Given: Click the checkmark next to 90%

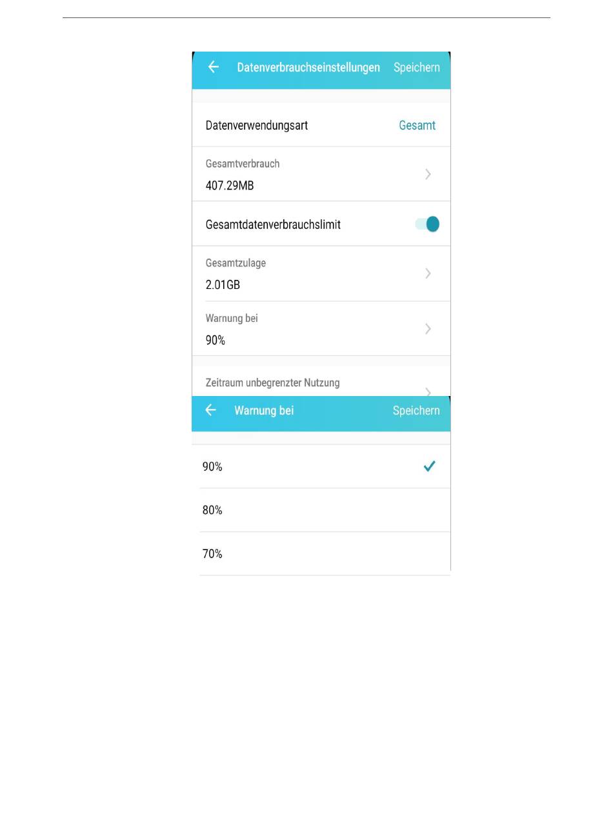Looking at the screenshot, I should pyautogui.click(x=429, y=466).
